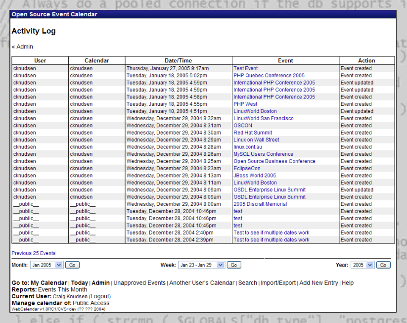Open Test to see if multiple dates work at 2:40pm
The height and width of the screenshot is (323, 407).
click(x=271, y=232)
